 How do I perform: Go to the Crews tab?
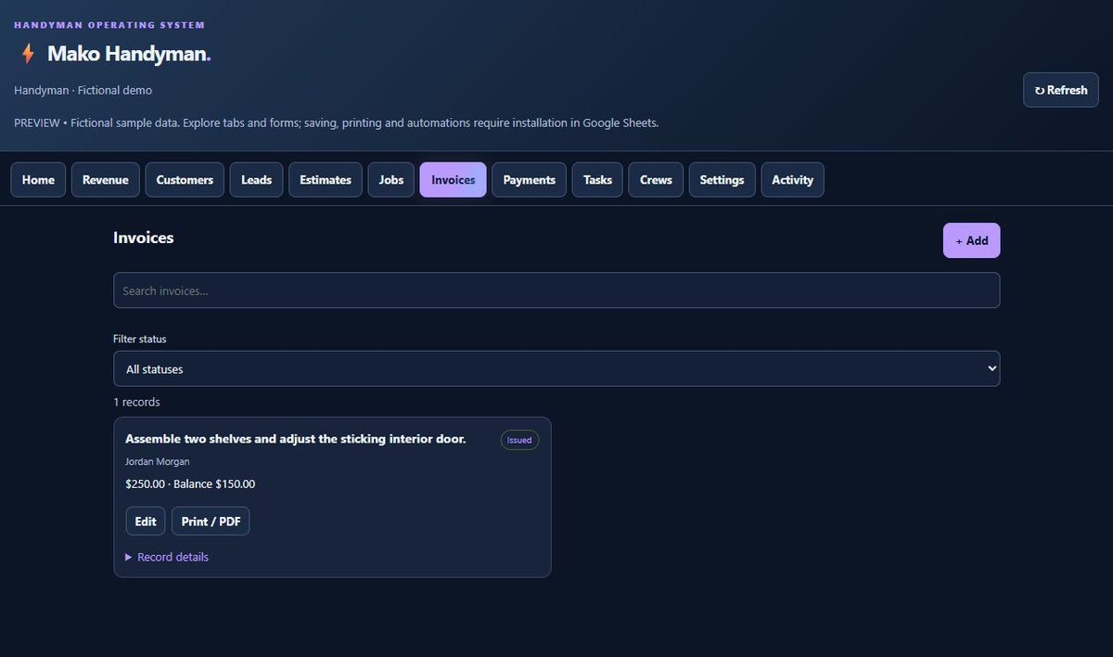(656, 180)
